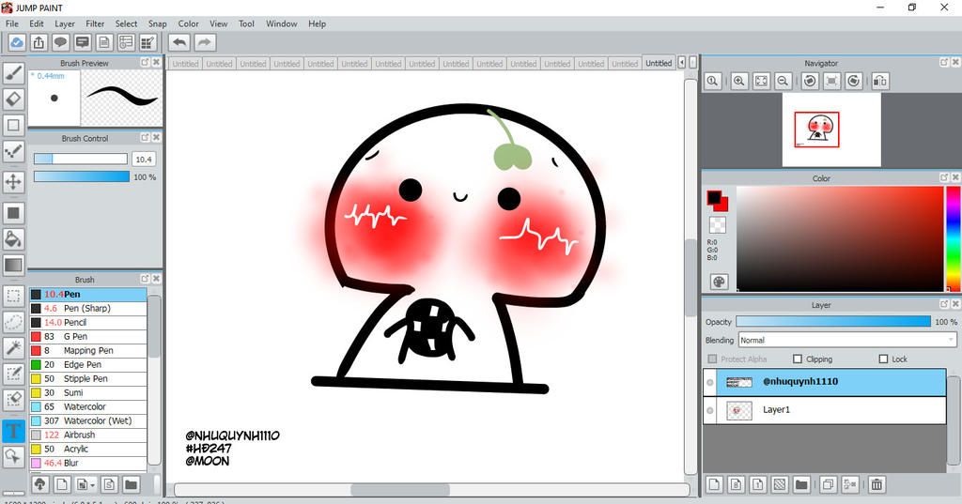Toggle visibility of @nhuquynh1110 layer
Image resolution: width=962 pixels, height=504 pixels.
coord(710,382)
